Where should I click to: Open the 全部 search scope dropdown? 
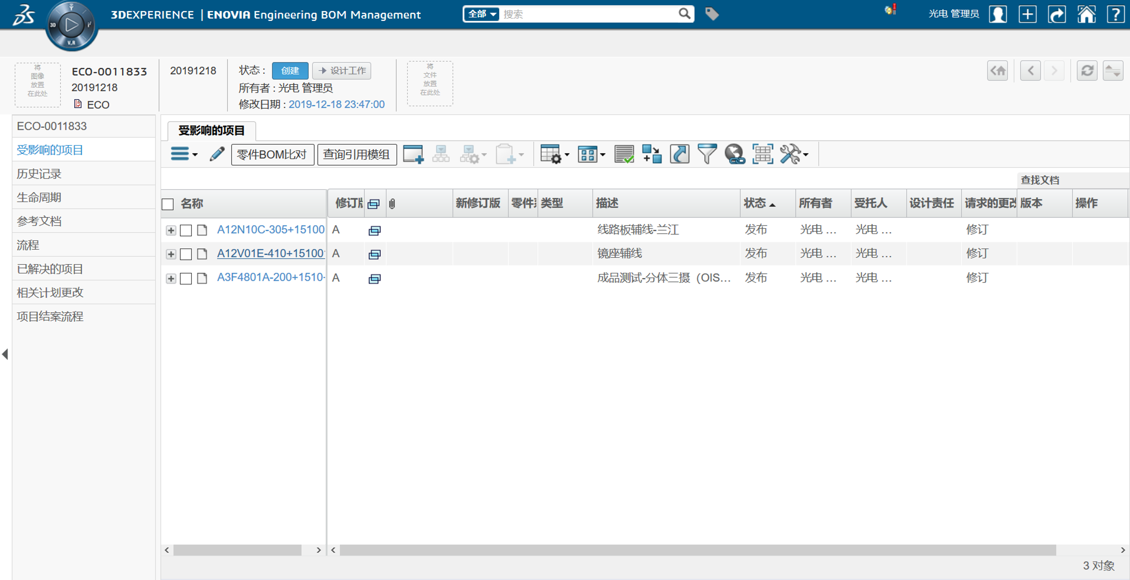pos(482,14)
